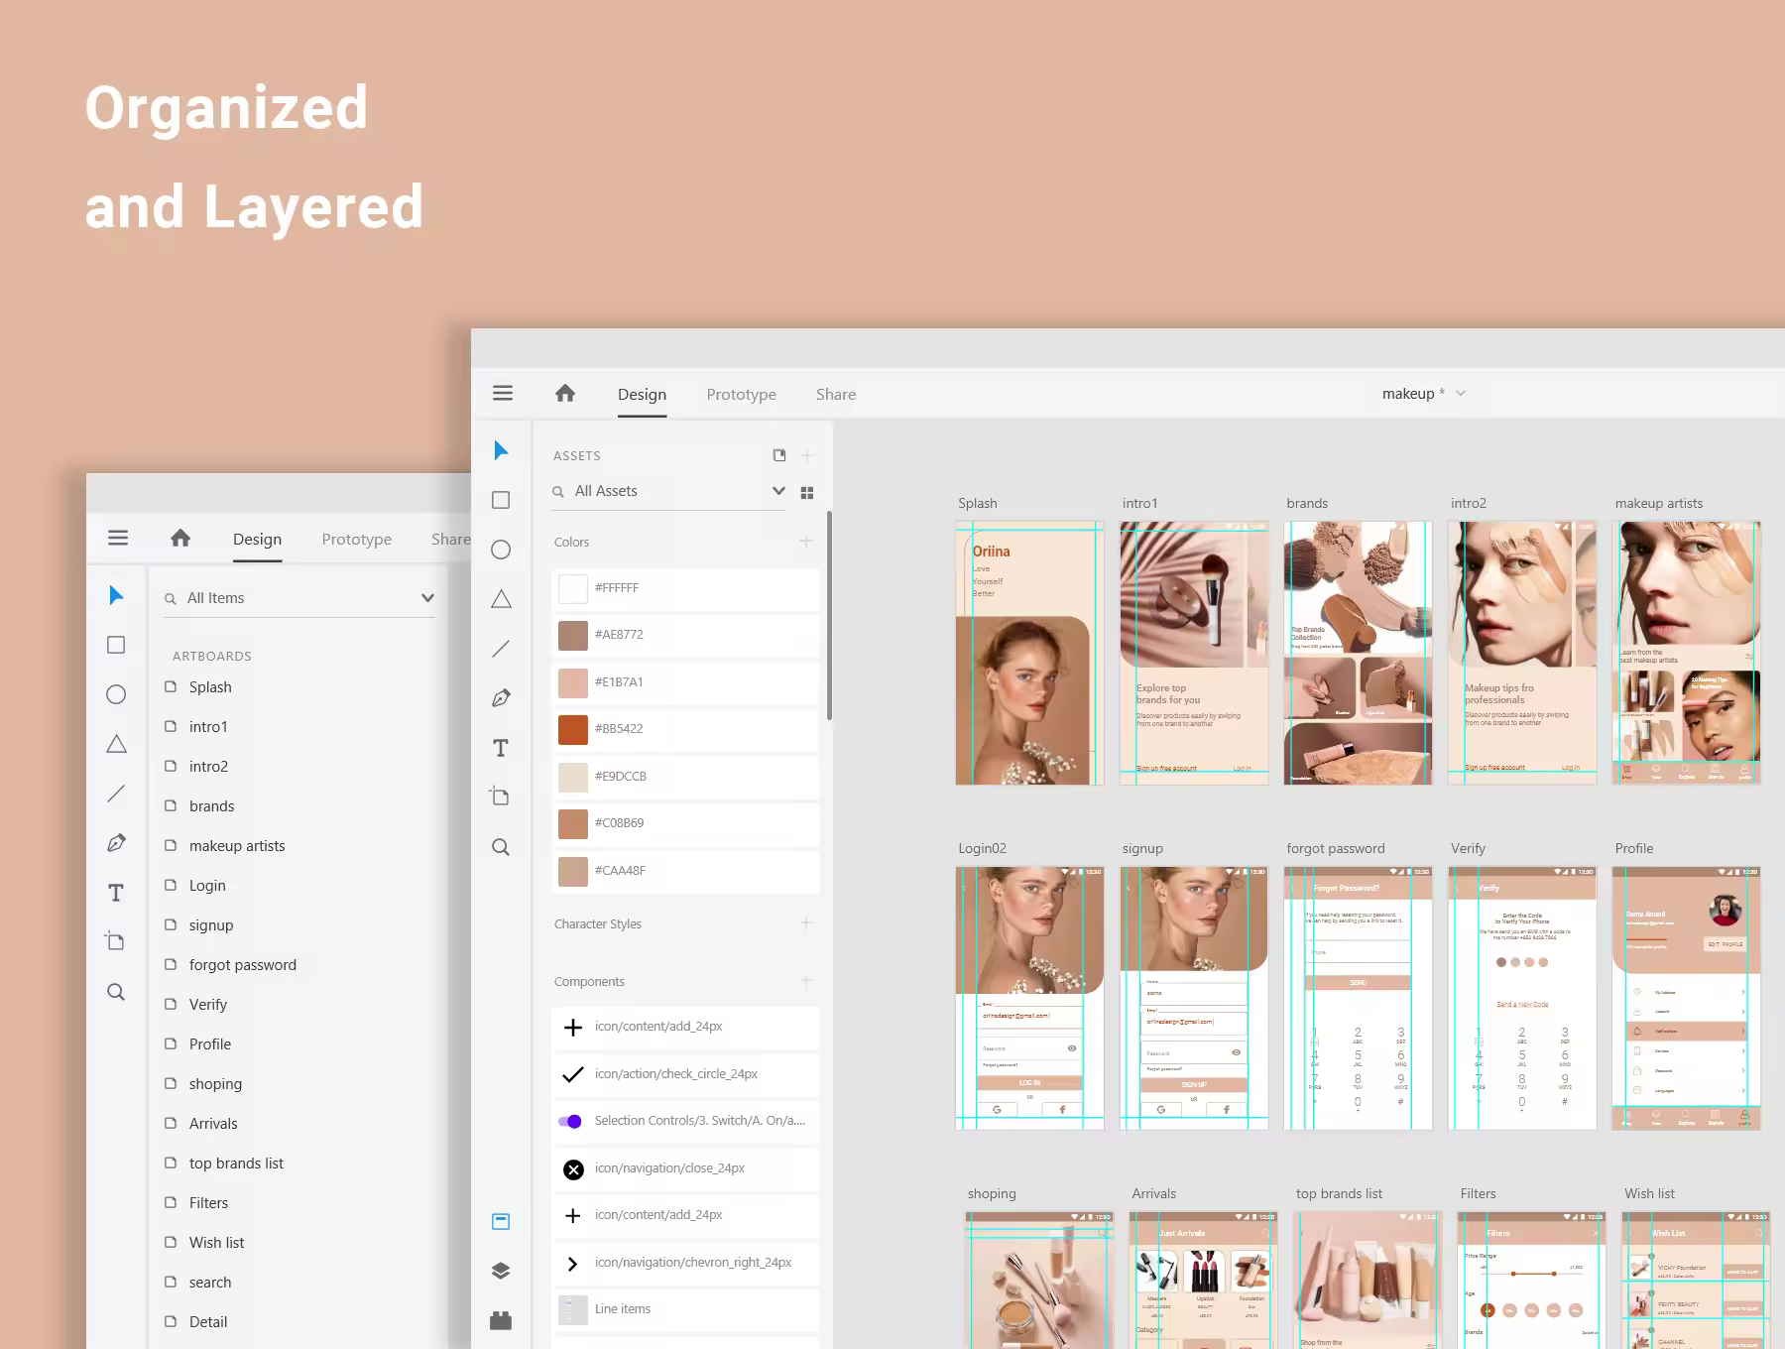Screen dimensions: 1785x1349
Task: Click forgot password artboard label on canvas
Action: pyautogui.click(x=1336, y=848)
